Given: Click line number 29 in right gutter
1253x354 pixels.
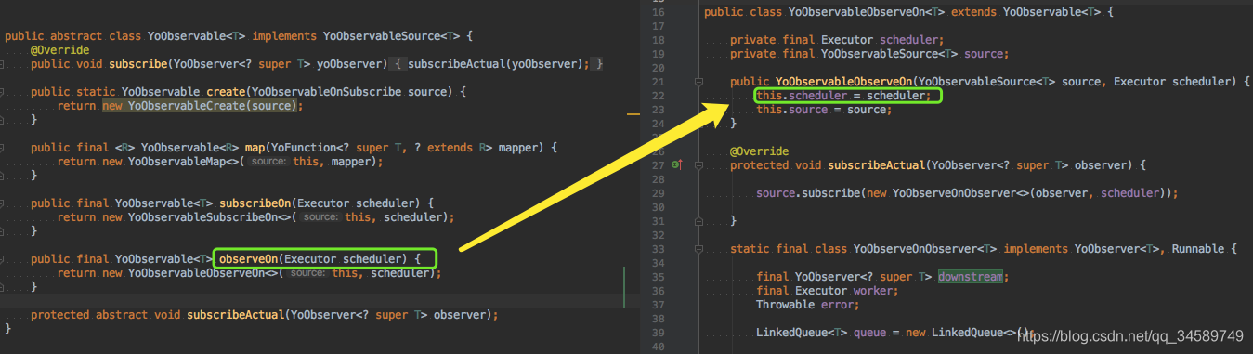Looking at the screenshot, I should coord(659,193).
